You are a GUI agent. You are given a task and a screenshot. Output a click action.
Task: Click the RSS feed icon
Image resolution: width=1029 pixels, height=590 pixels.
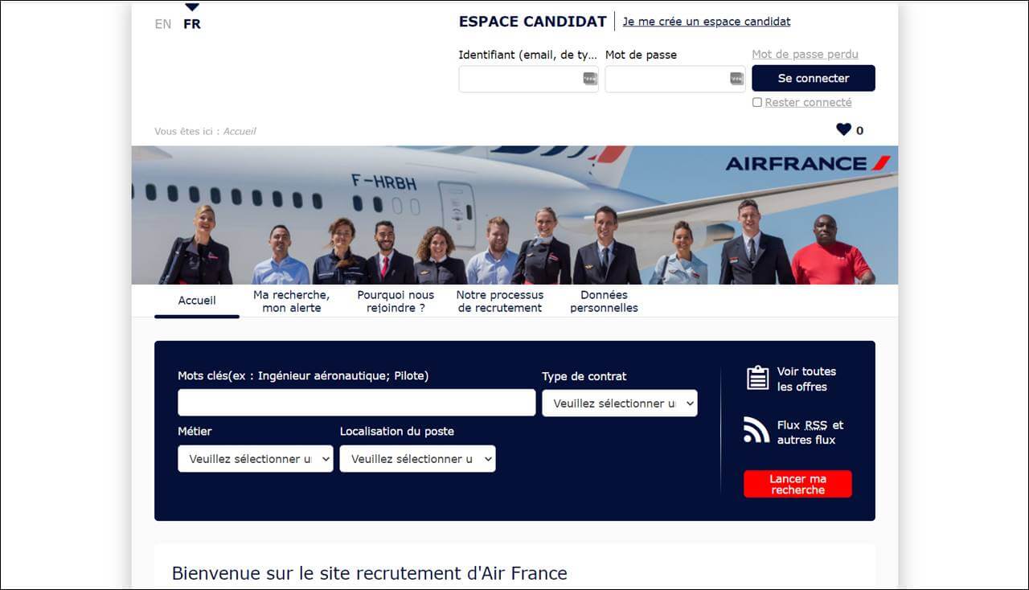click(756, 430)
